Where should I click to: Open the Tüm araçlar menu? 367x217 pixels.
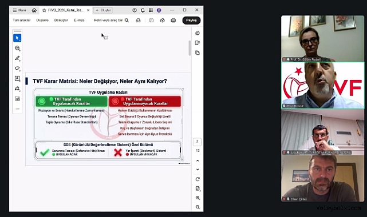tap(22, 21)
